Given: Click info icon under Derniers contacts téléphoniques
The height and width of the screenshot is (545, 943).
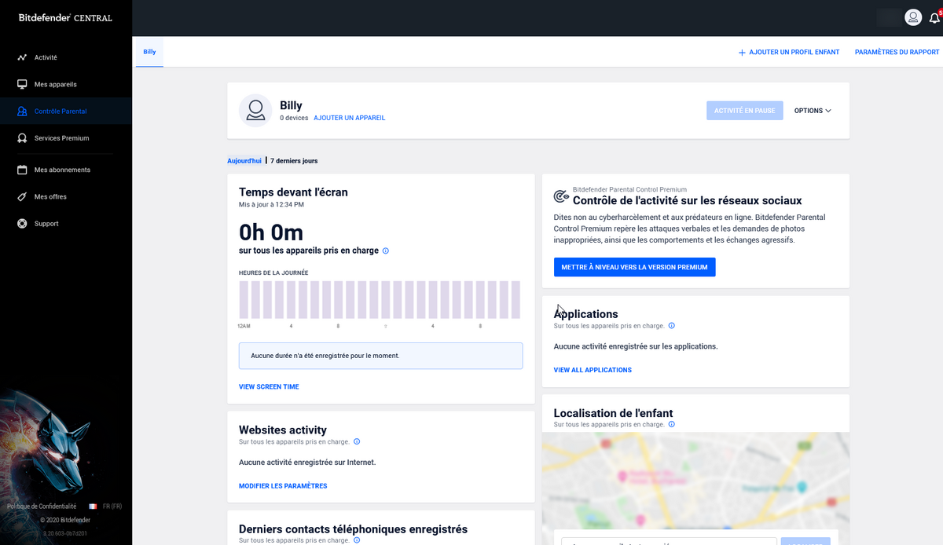Looking at the screenshot, I should coord(357,540).
